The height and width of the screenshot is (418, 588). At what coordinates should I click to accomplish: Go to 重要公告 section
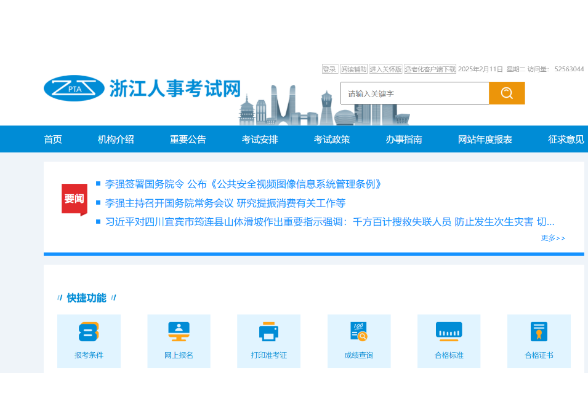[x=188, y=139]
